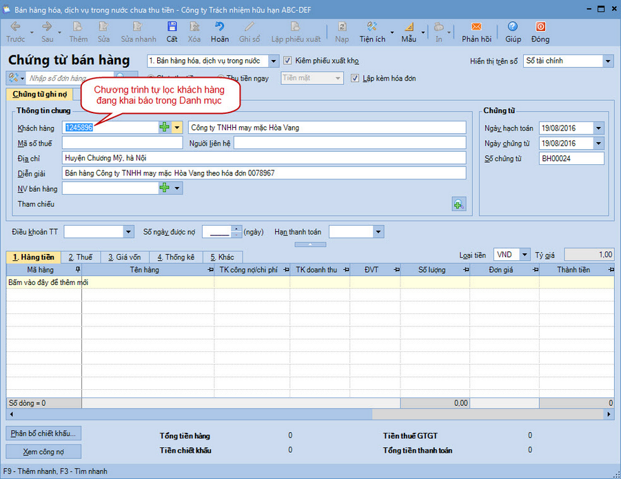The width and height of the screenshot is (621, 479).
Task: Select the Thu tiền ngay radio option
Action: point(221,78)
